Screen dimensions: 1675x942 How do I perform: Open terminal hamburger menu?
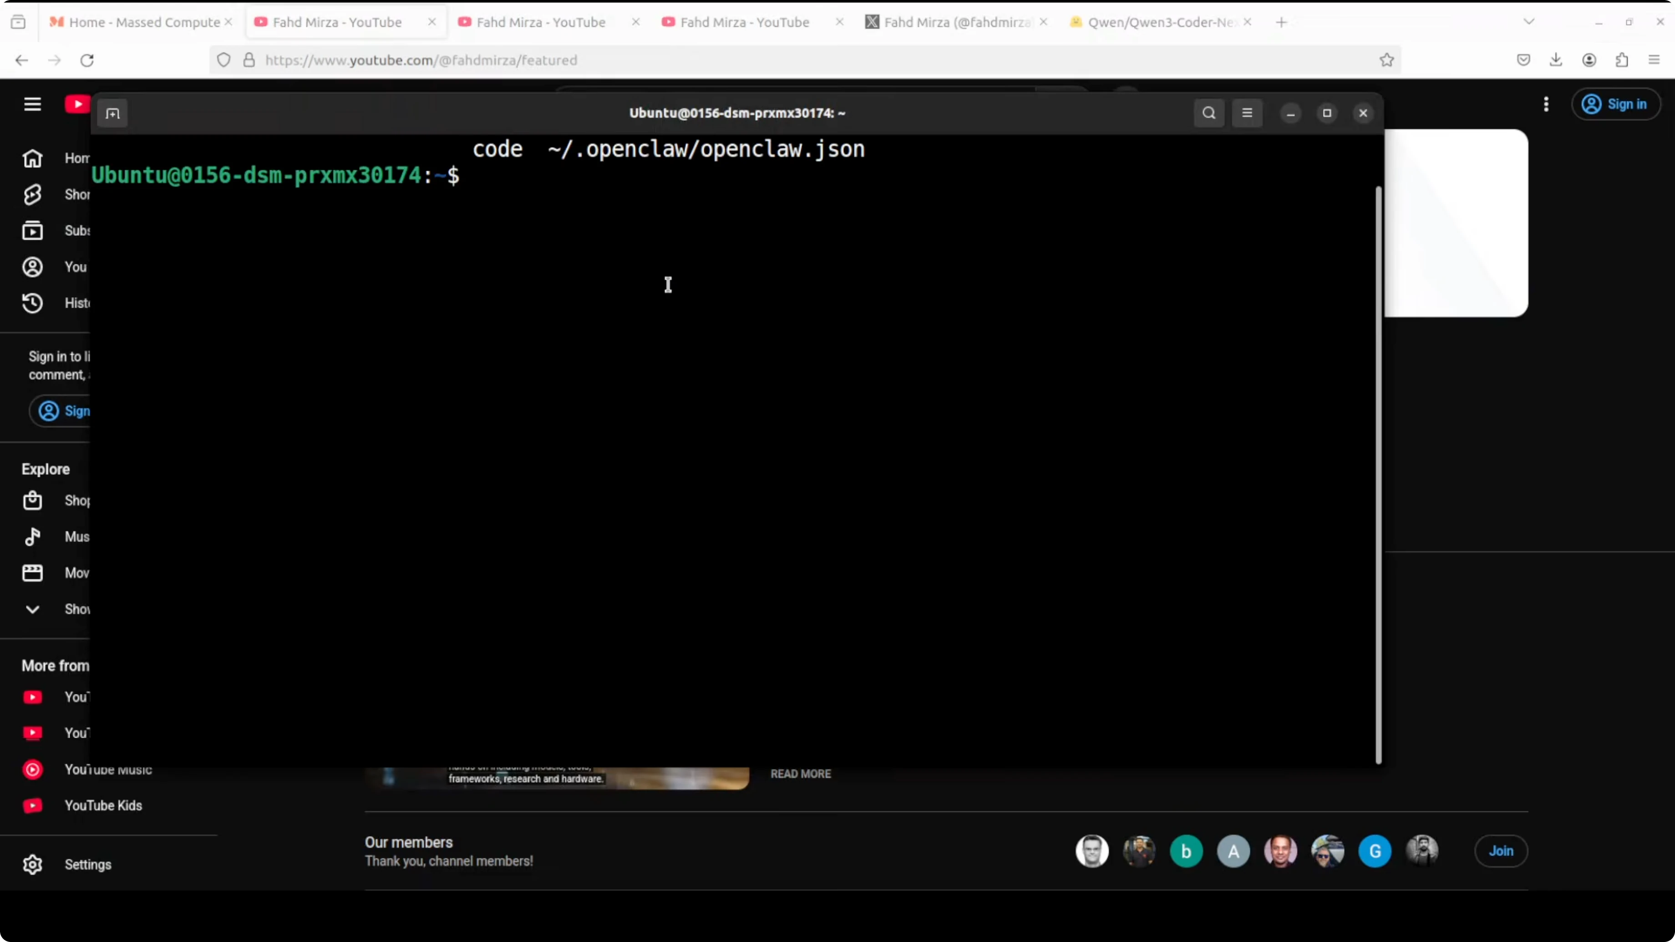(x=1247, y=113)
